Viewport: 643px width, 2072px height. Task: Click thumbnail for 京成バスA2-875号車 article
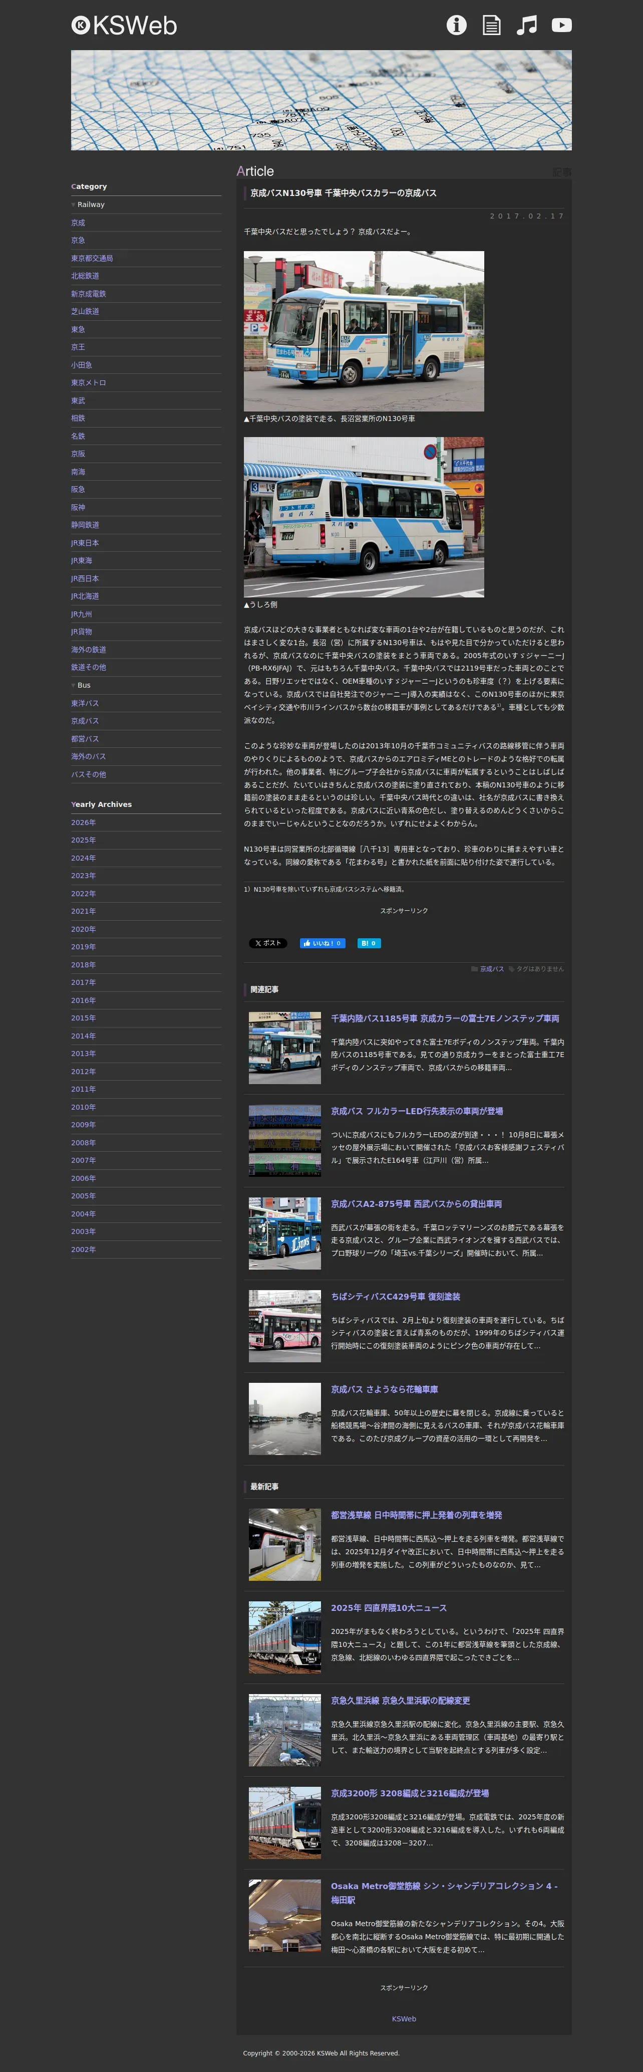point(284,1233)
